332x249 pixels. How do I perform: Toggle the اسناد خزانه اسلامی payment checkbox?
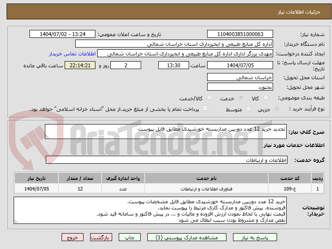point(205,108)
